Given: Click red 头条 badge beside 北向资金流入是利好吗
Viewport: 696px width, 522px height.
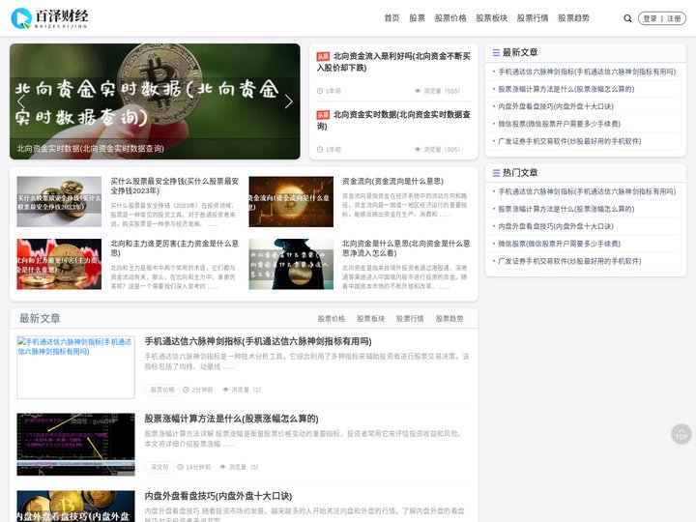Looking at the screenshot, I should (323, 56).
